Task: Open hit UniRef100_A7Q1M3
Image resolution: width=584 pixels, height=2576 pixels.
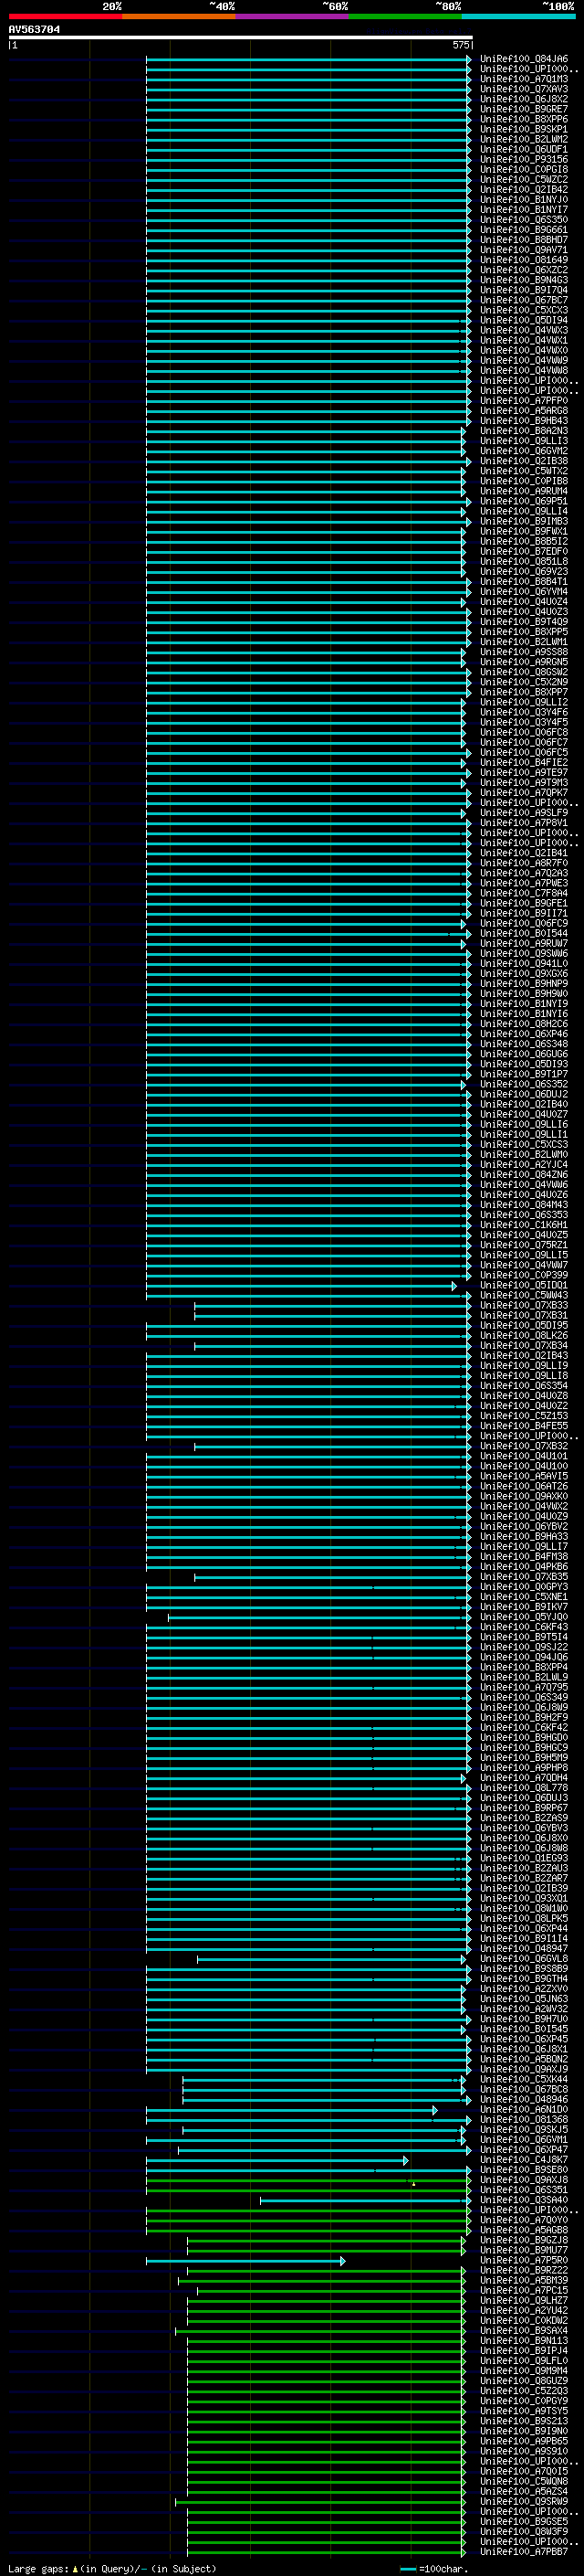Action: coord(524,79)
